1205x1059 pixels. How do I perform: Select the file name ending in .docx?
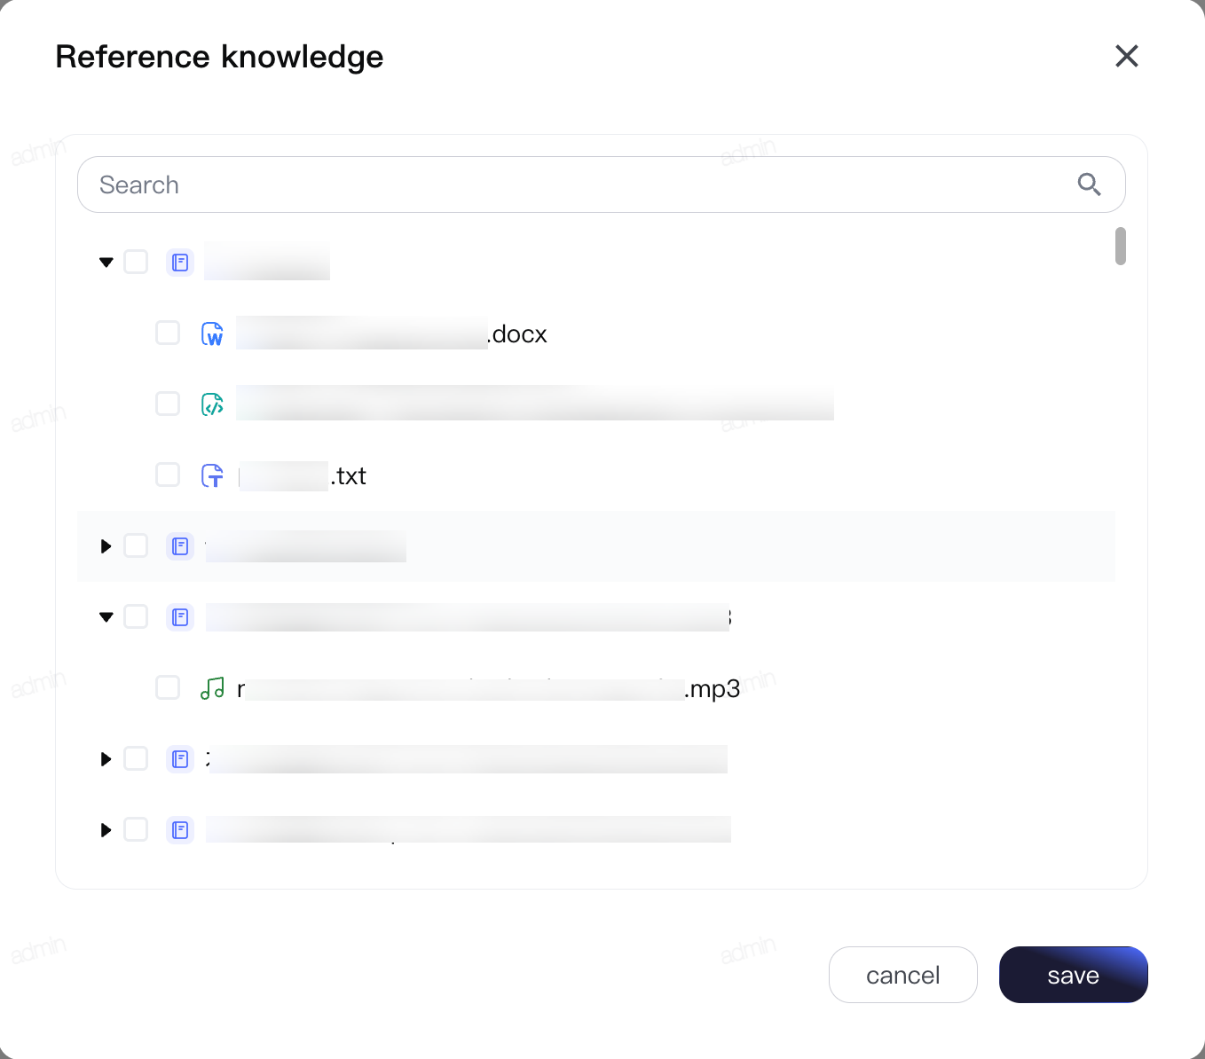pos(392,333)
